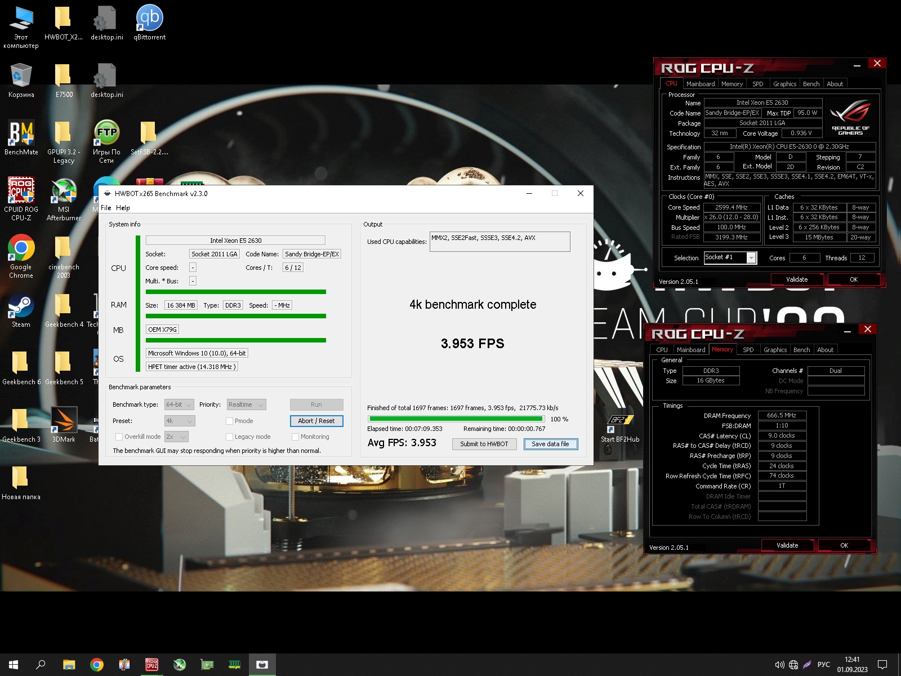901x676 pixels.
Task: Open About tab in bottom CPU-Z window
Action: tap(825, 350)
